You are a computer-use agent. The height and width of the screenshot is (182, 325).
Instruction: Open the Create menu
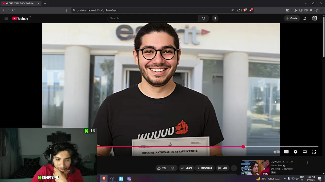(291, 18)
